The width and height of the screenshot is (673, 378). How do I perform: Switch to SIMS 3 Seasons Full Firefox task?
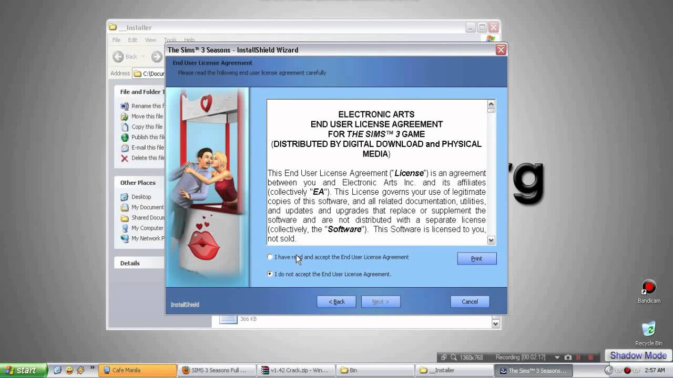[217, 370]
